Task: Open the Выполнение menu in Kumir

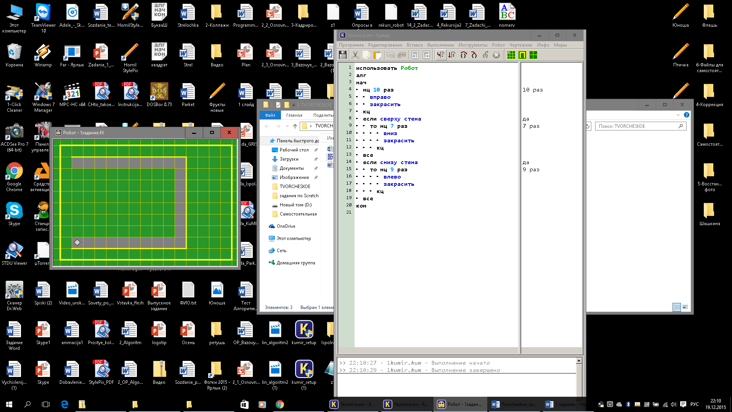Action: (x=440, y=45)
